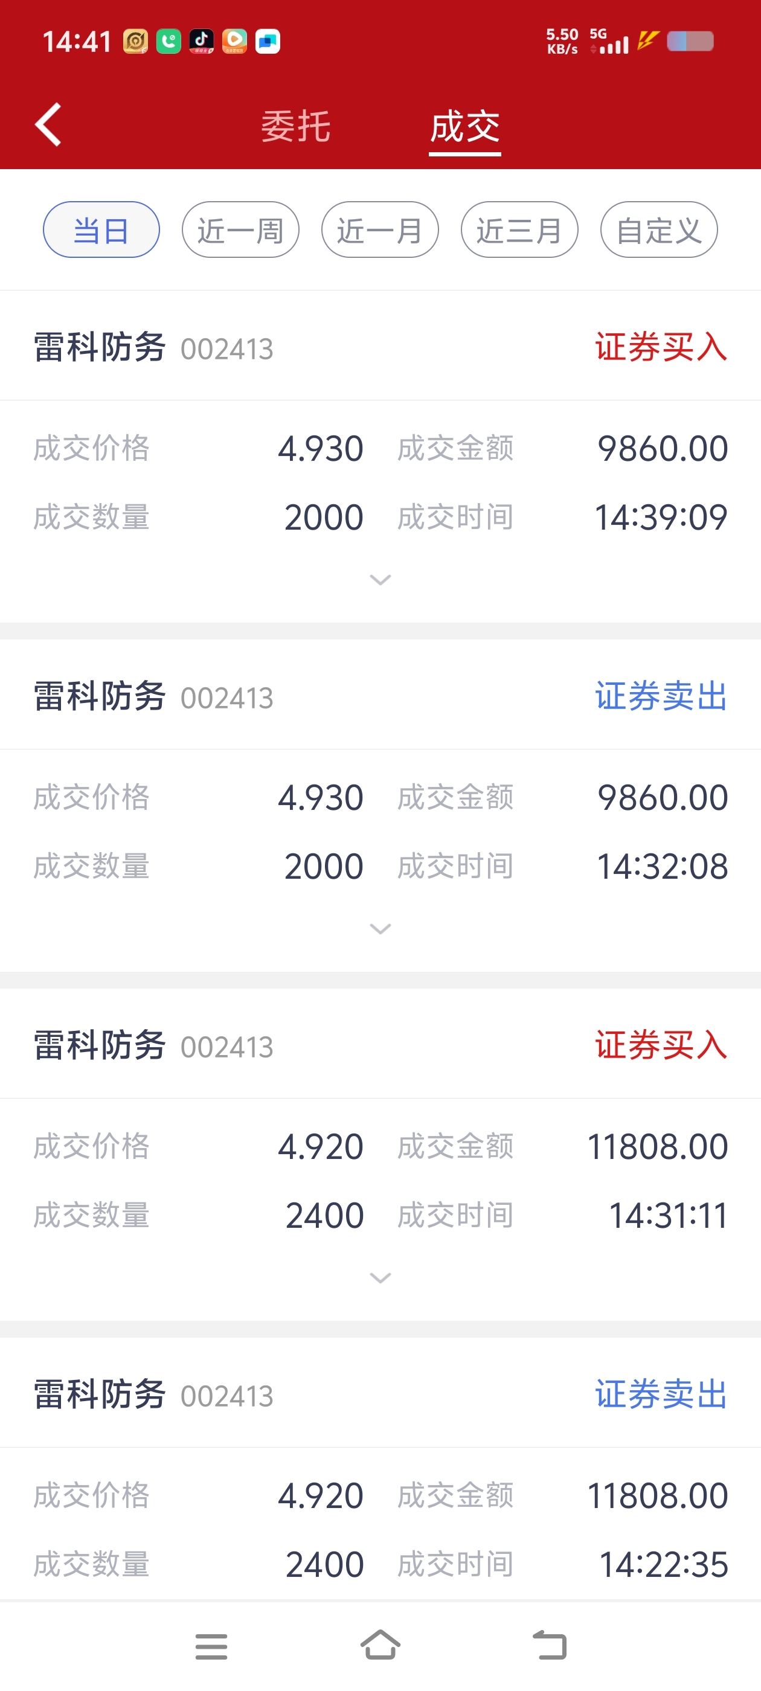
Task: Select the 当日 filter pill
Action: point(101,229)
